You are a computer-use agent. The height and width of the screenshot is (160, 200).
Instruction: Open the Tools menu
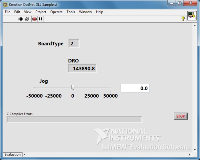point(71,12)
